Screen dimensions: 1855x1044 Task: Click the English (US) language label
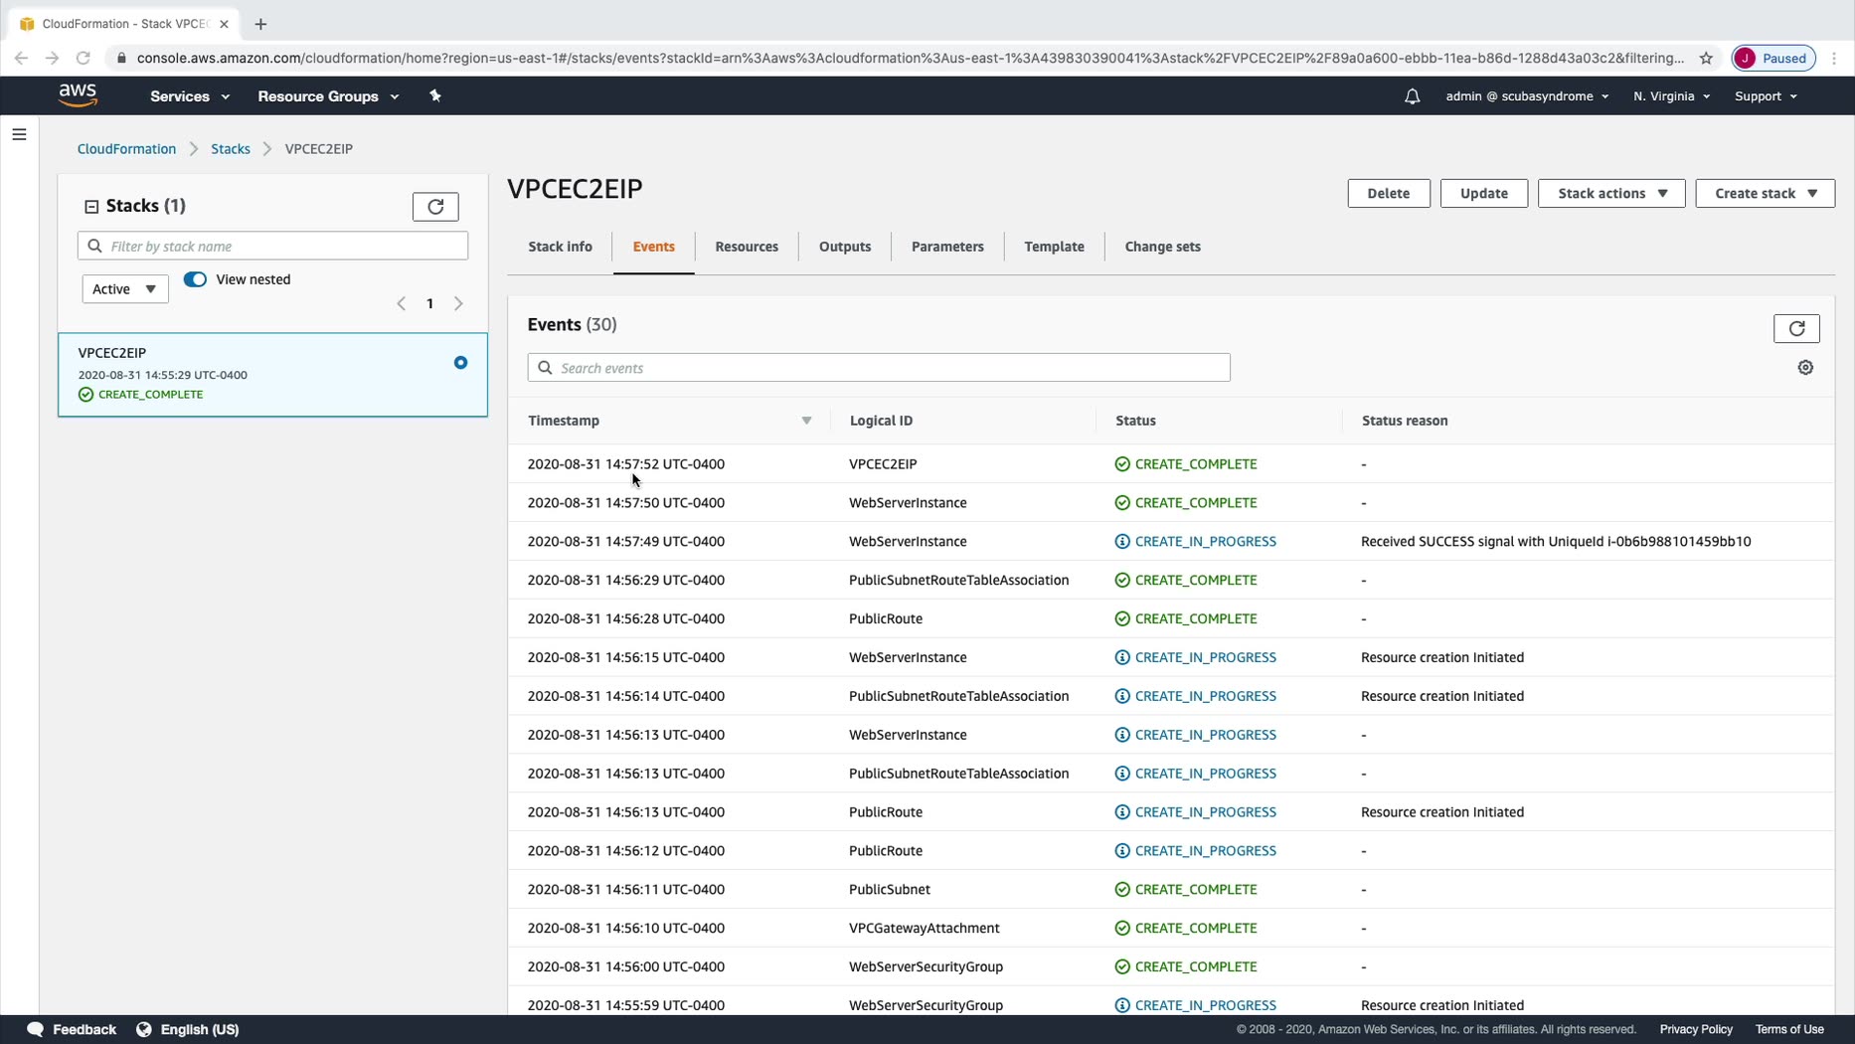200,1029
